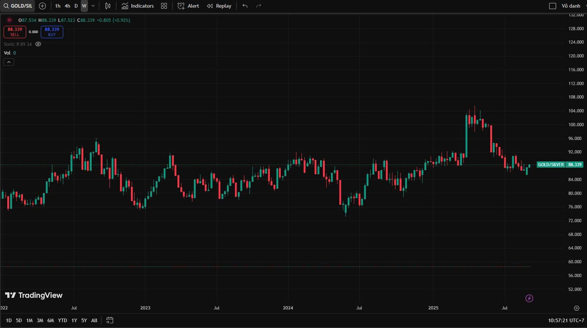Undo the last chart action
587x328 pixels.
point(245,6)
